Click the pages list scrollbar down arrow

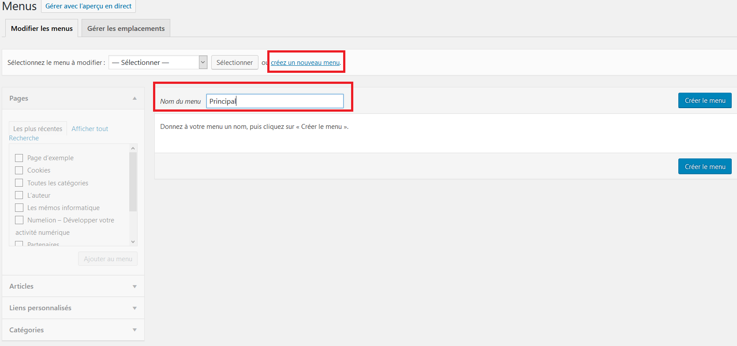[x=133, y=242]
